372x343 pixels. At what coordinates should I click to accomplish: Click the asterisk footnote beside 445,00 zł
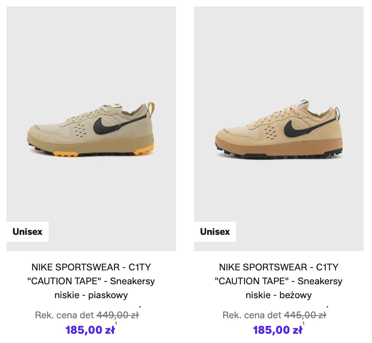[328, 308]
